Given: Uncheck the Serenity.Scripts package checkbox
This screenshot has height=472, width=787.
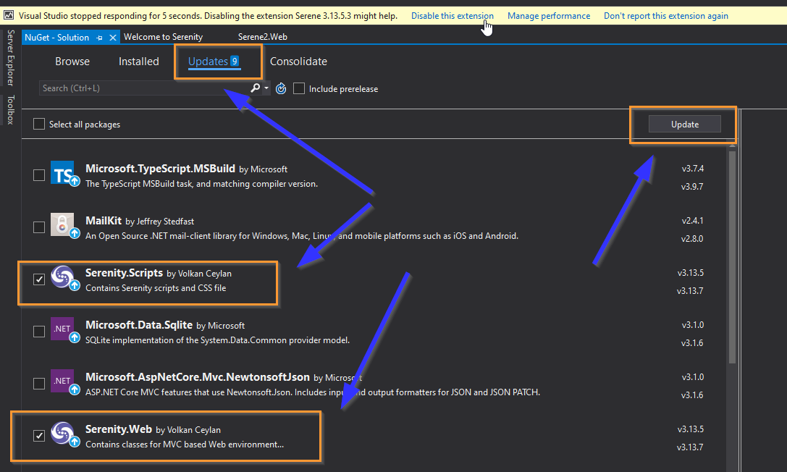Looking at the screenshot, I should click(x=38, y=279).
